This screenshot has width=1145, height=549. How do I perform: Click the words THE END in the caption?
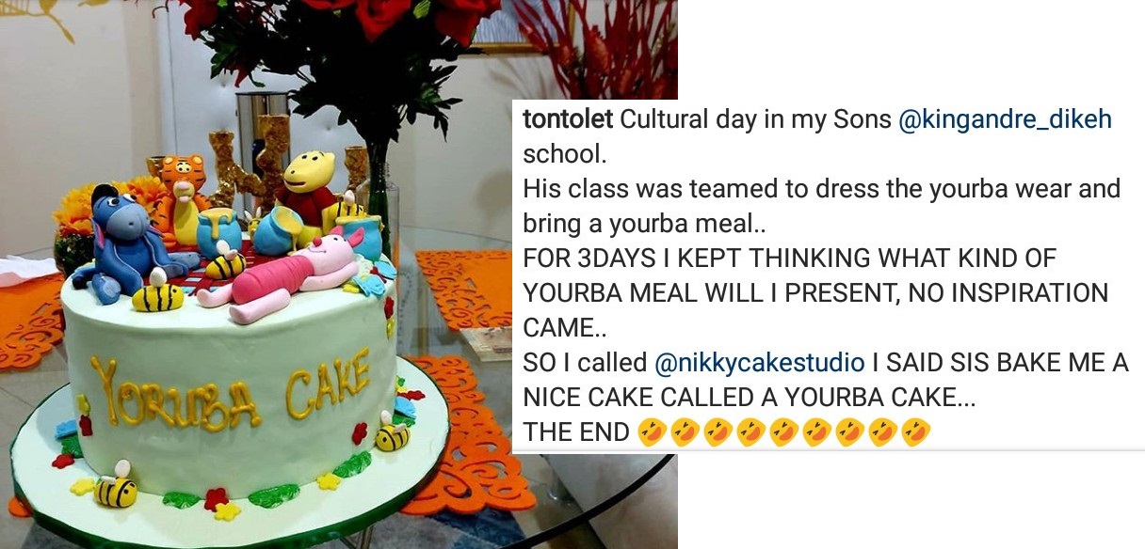pos(576,432)
